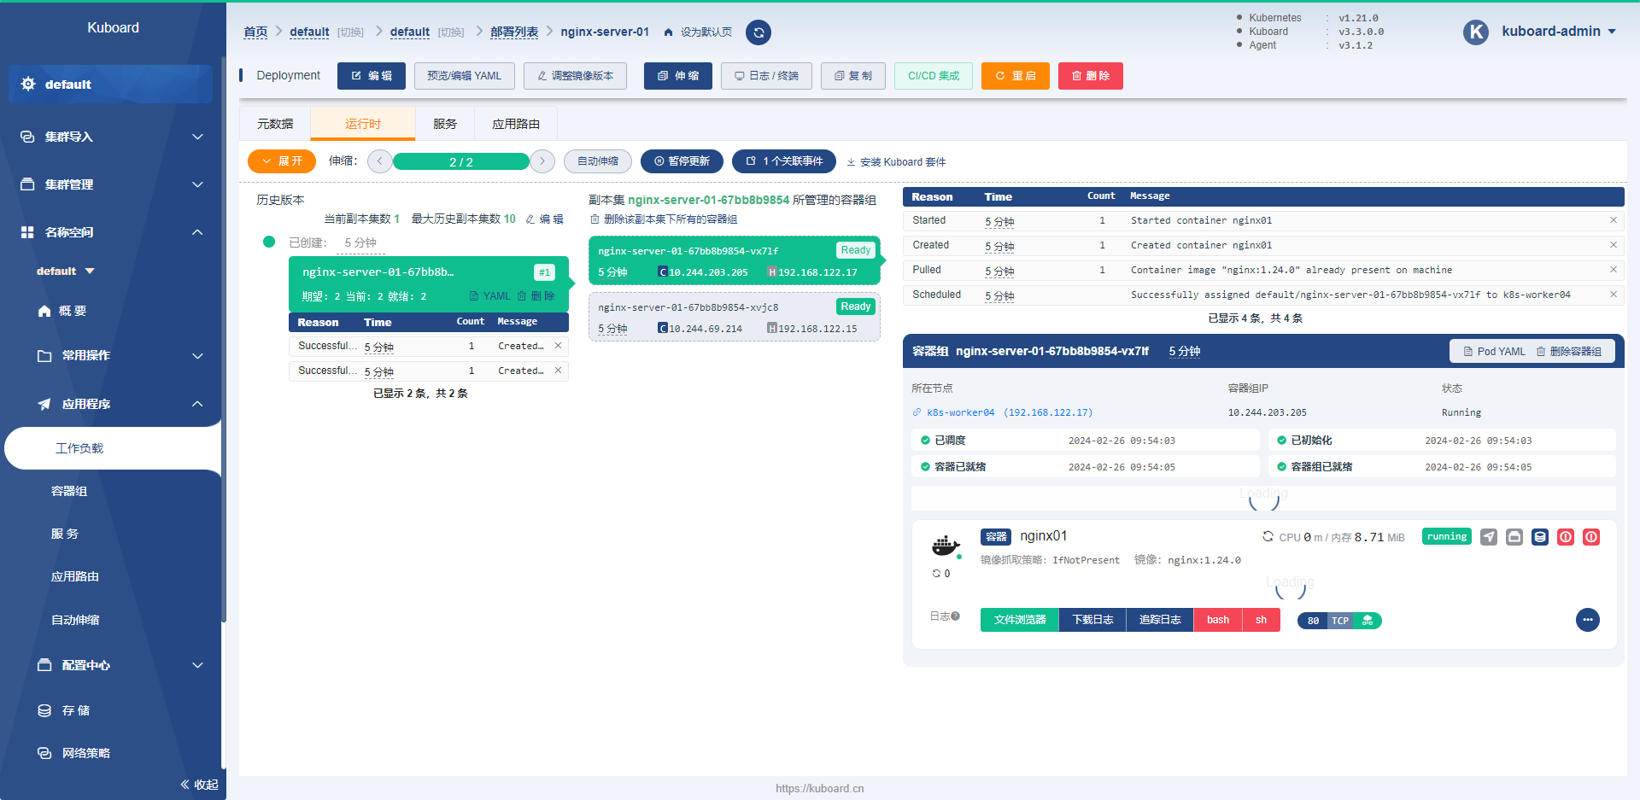Switch to the 运行时 tab
This screenshot has width=1640, height=800.
pyautogui.click(x=363, y=124)
